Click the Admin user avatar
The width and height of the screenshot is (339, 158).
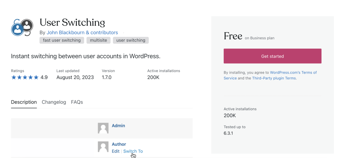coord(103,128)
